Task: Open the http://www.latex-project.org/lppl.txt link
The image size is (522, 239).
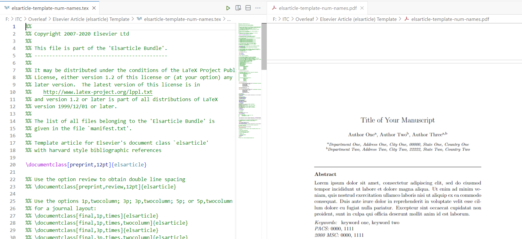Action: pyautogui.click(x=98, y=92)
